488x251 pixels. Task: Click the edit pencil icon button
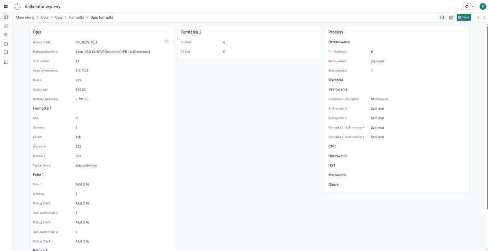click(451, 17)
